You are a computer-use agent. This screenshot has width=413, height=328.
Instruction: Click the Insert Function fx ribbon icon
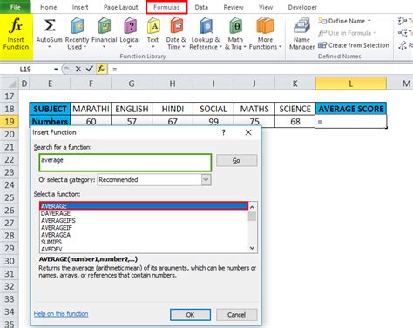(16, 25)
